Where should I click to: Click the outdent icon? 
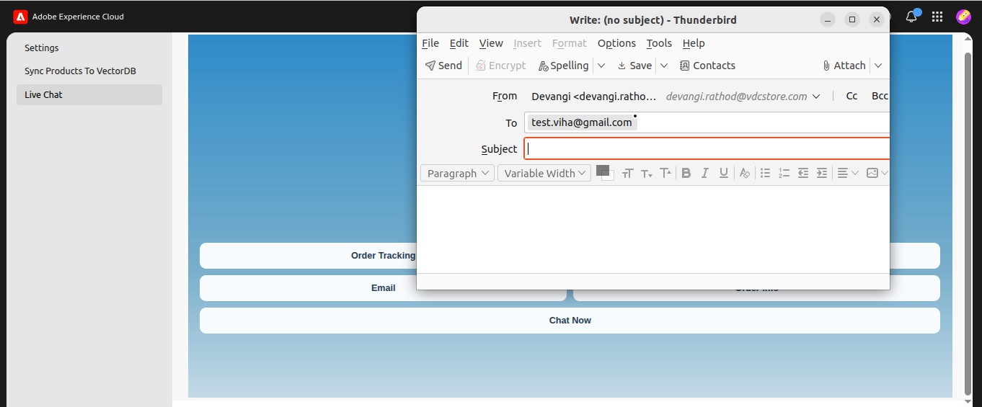pyautogui.click(x=803, y=173)
